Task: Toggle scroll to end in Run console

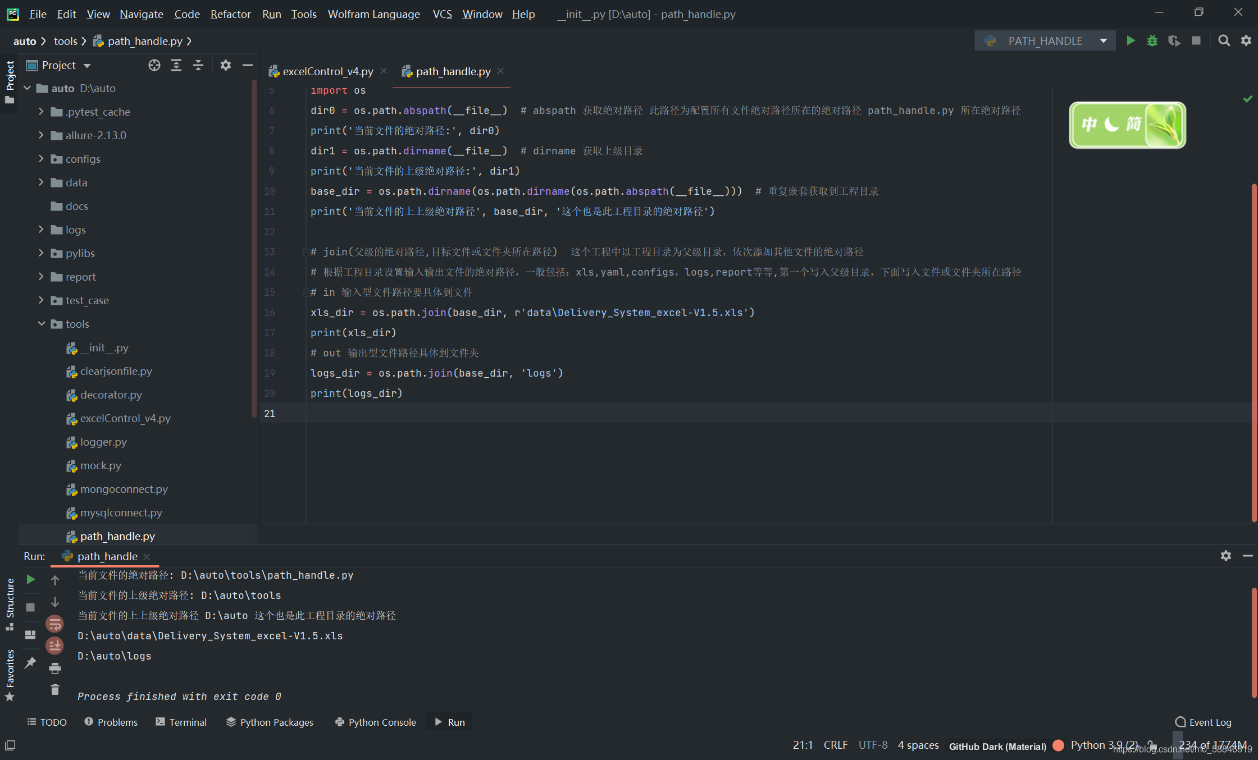Action: 54,645
